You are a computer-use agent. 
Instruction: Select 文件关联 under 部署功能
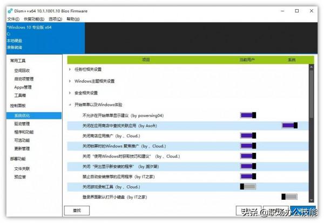(22, 169)
